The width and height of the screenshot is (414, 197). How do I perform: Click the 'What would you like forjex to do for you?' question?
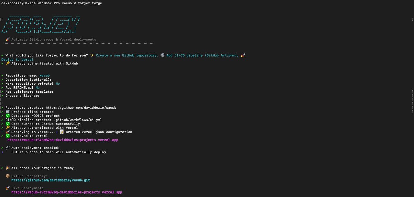pyautogui.click(x=47, y=55)
